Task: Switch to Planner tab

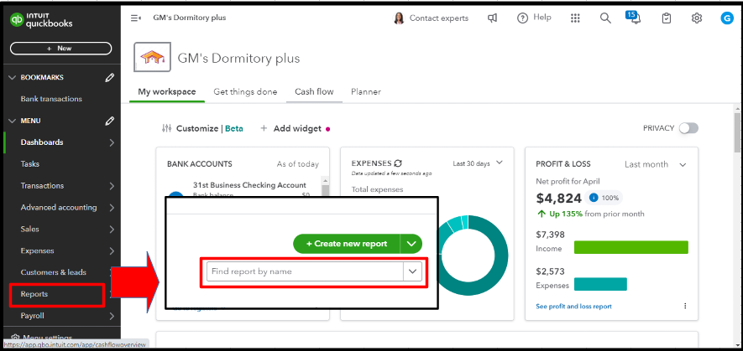Action: (x=366, y=92)
